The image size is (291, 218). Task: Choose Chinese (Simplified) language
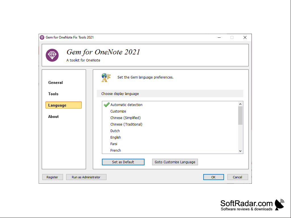click(125, 118)
